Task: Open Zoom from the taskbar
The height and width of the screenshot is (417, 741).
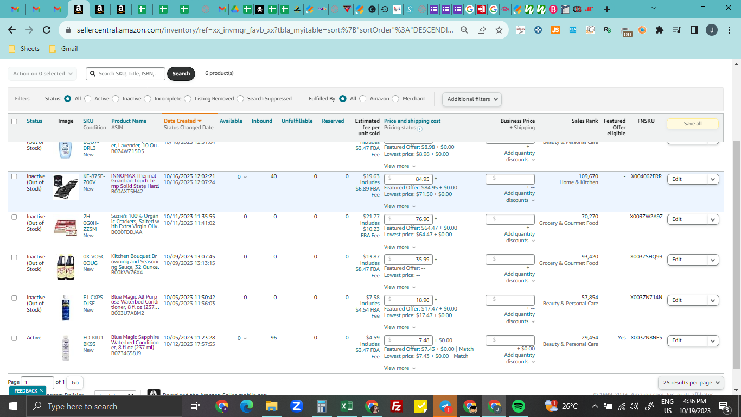Action: pos(296,406)
